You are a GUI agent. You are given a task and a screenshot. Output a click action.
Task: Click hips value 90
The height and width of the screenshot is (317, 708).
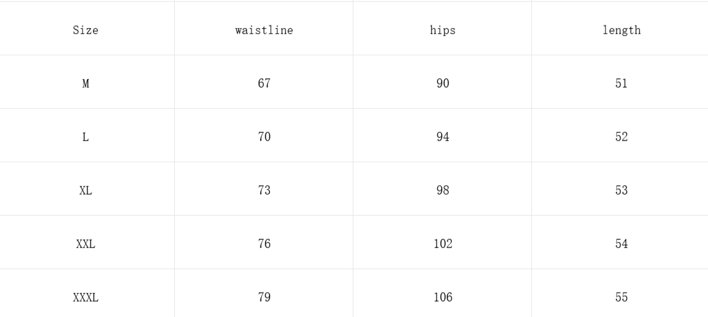442,84
